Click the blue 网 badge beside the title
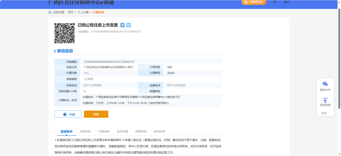The width and height of the screenshot is (341, 156). click(x=123, y=25)
